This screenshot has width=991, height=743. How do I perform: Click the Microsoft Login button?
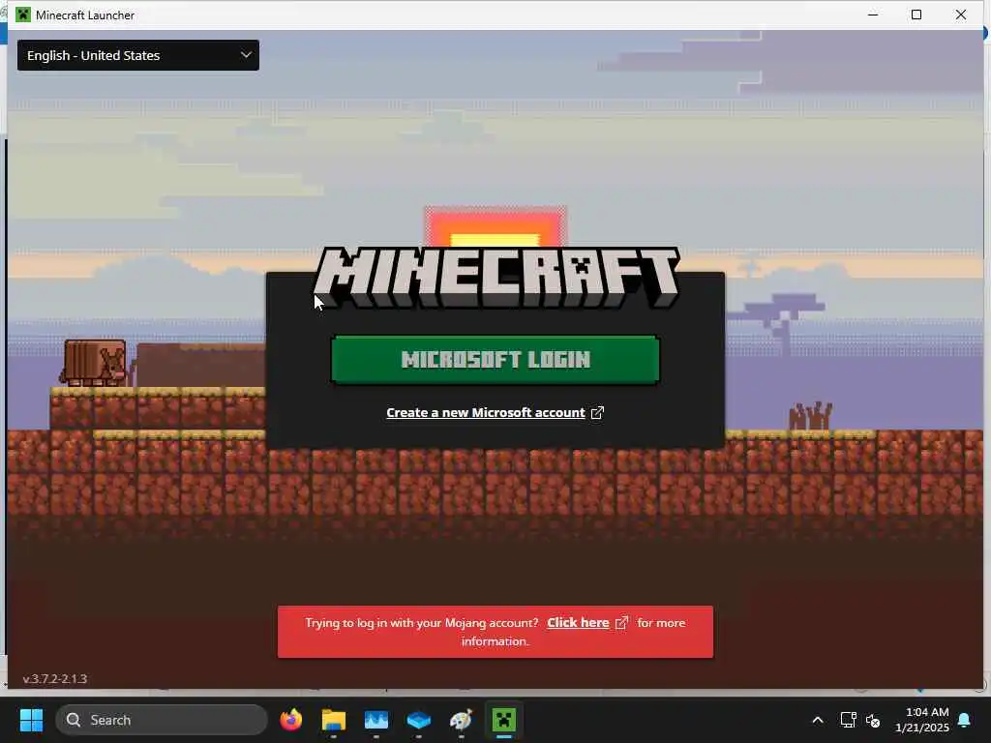pyautogui.click(x=495, y=360)
